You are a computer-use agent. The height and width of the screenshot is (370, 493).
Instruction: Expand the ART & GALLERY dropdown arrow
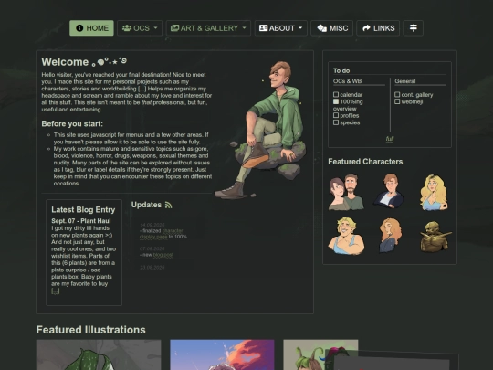point(245,28)
